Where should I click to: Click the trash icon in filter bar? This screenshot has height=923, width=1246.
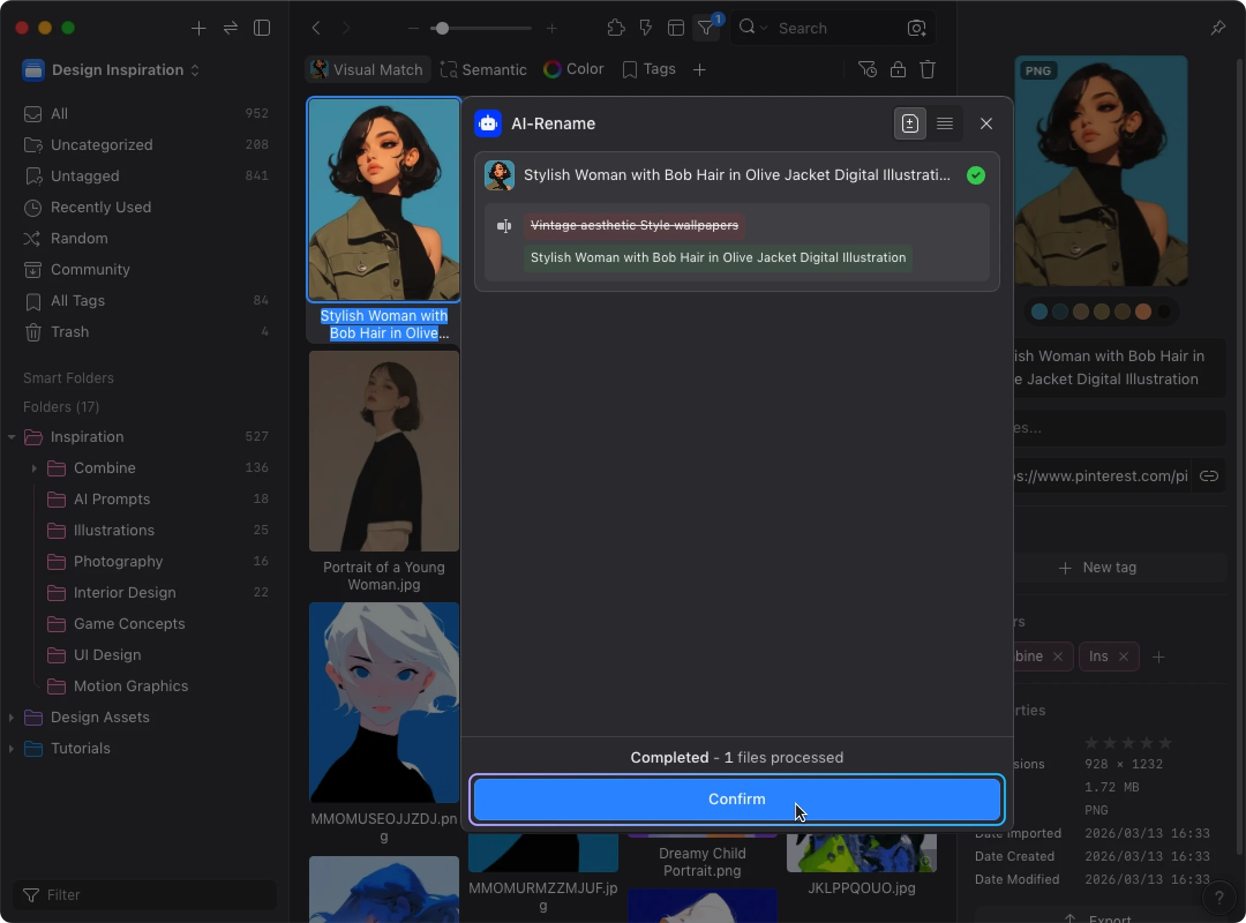click(x=927, y=69)
